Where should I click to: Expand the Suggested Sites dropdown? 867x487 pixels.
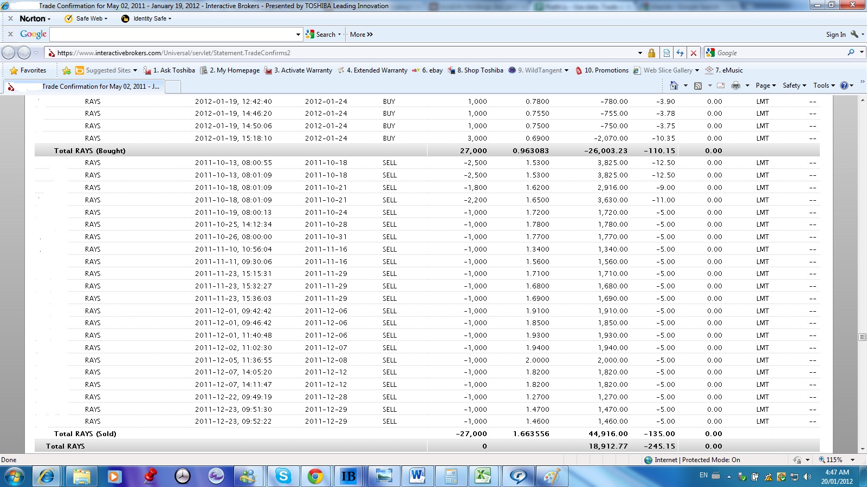pos(135,70)
